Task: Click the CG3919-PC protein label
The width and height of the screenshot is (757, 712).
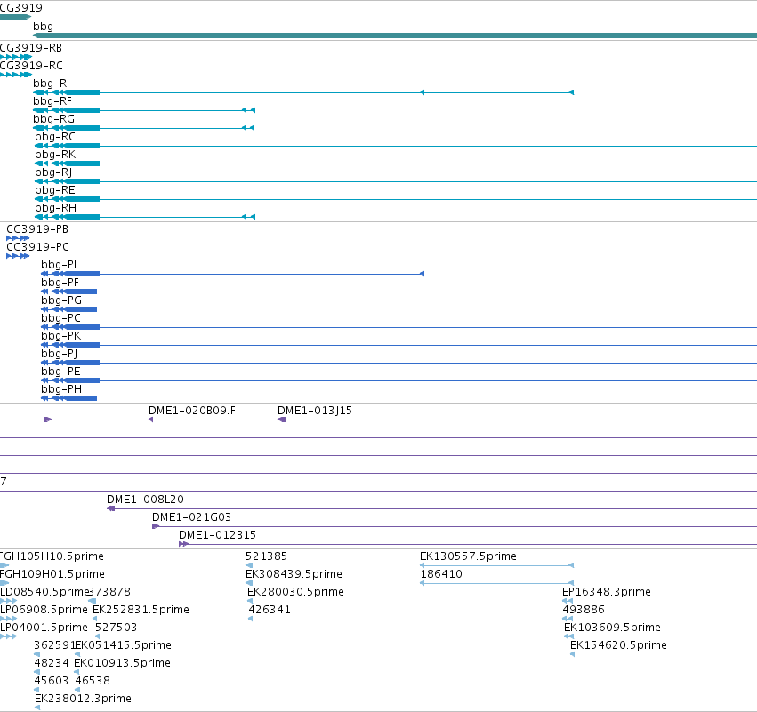Action: tap(37, 247)
